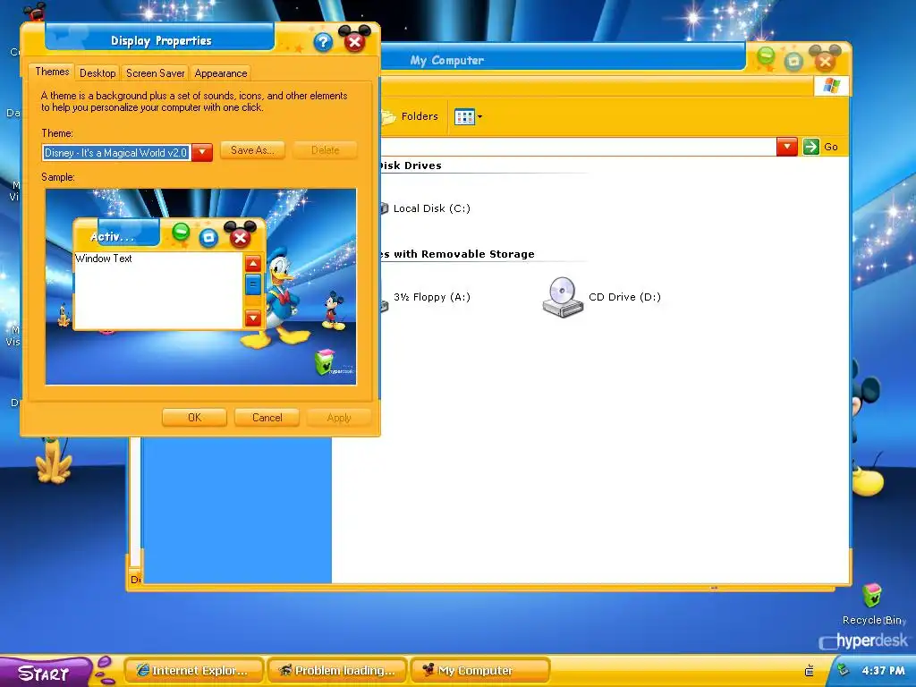916x687 pixels.
Task: Click the sample window's blue maximize icon
Action: 208,237
